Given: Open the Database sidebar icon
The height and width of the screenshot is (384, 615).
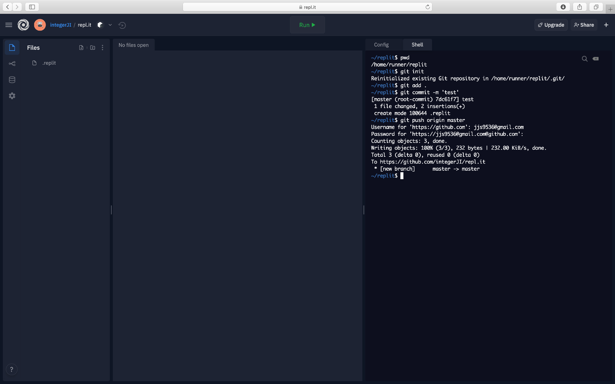Looking at the screenshot, I should [x=12, y=80].
